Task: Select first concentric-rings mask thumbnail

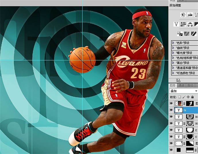Action: point(190,117)
